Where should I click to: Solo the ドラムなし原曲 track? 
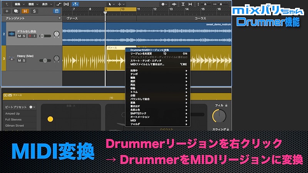(x=24, y=36)
